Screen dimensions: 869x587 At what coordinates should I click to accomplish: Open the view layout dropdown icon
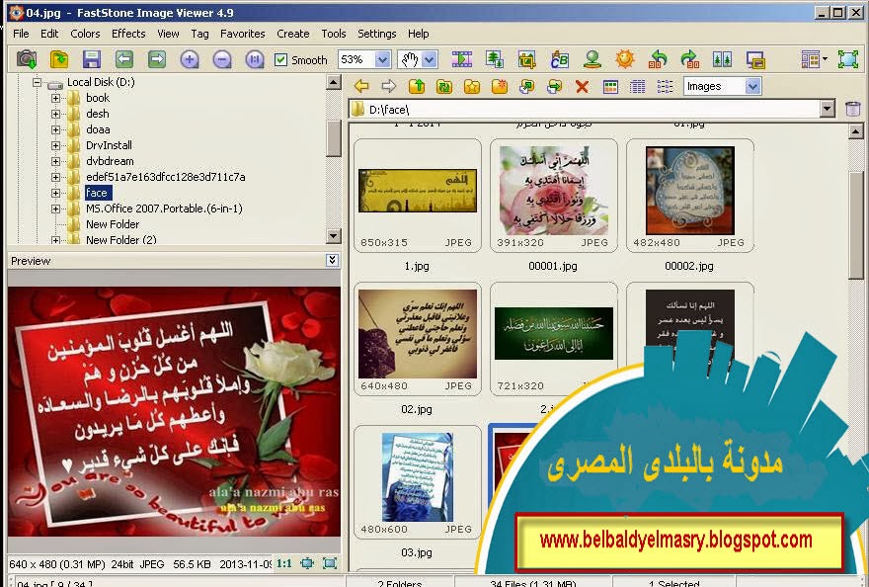pos(814,59)
